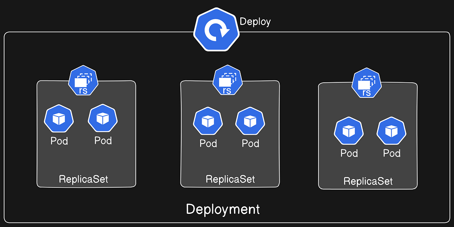The height and width of the screenshot is (227, 454).
Task: Select the Deploy label text
Action: (x=255, y=22)
